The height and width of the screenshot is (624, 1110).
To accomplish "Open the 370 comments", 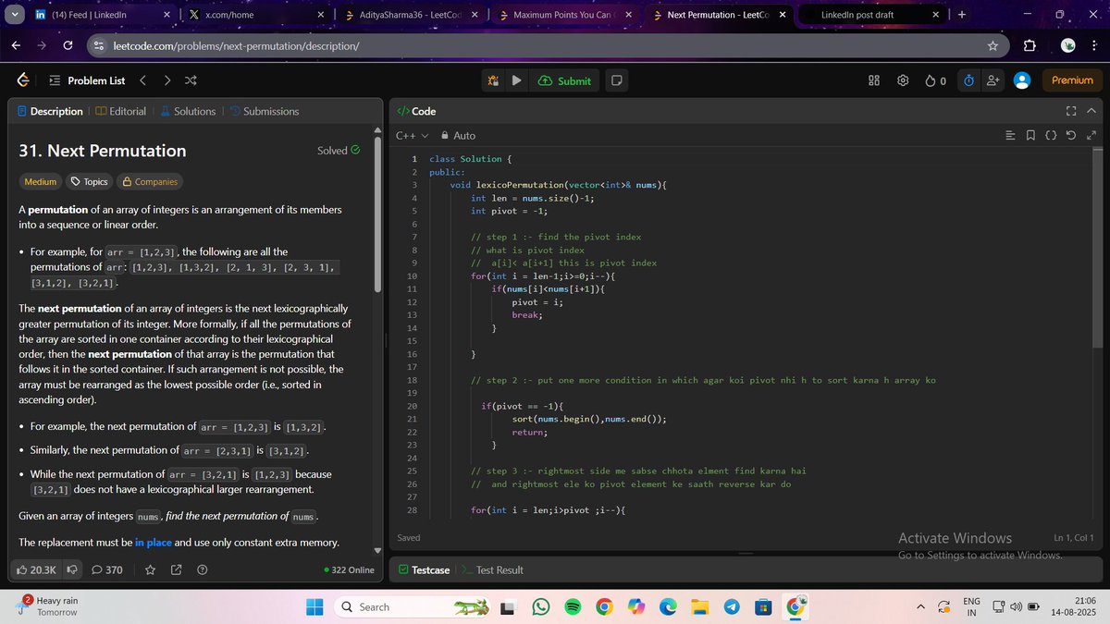I will click(x=107, y=569).
